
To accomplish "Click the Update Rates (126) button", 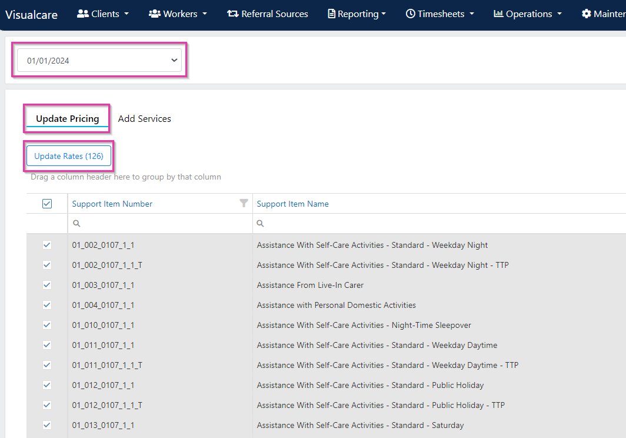I will pos(69,156).
